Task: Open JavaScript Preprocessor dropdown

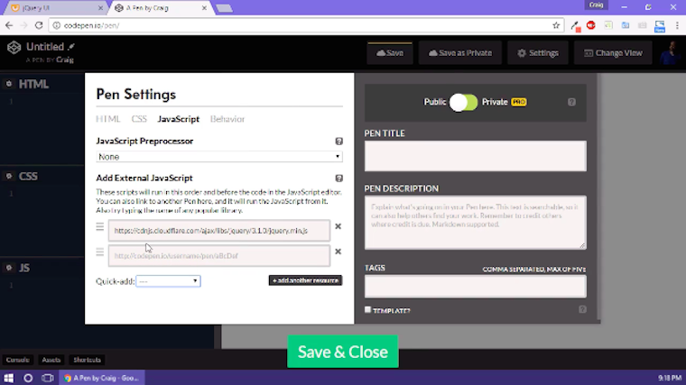Action: pyautogui.click(x=219, y=157)
